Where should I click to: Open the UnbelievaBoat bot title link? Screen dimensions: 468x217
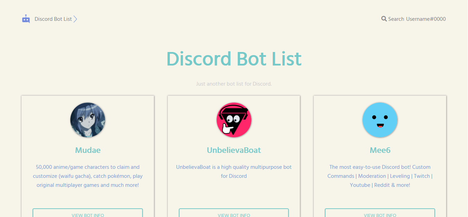click(234, 150)
